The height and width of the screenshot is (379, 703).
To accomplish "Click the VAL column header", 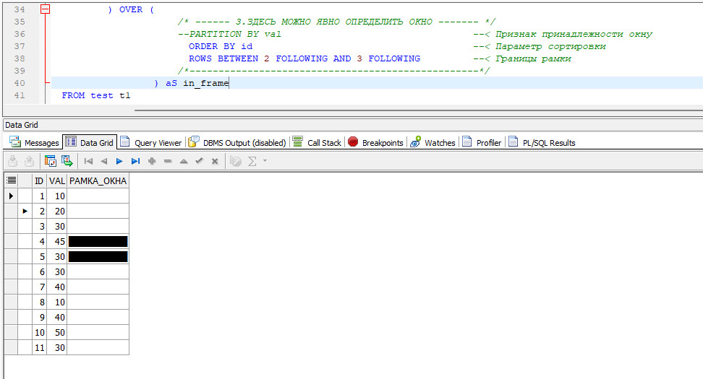I will 57,180.
